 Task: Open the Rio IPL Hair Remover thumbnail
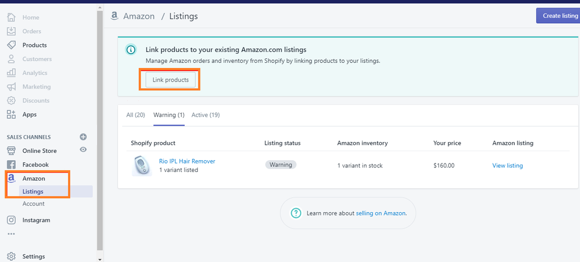pyautogui.click(x=142, y=165)
